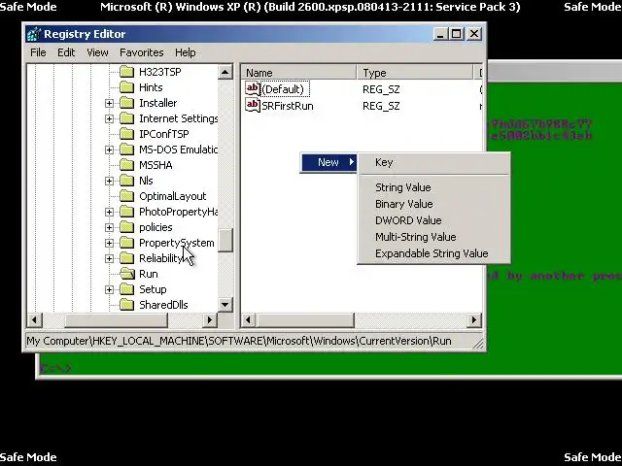
Task: Click the (Default) string value icon
Action: point(253,88)
